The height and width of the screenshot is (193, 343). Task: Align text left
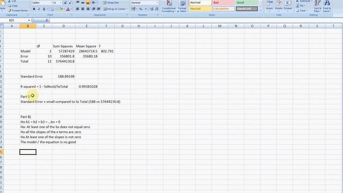(x=78, y=9)
